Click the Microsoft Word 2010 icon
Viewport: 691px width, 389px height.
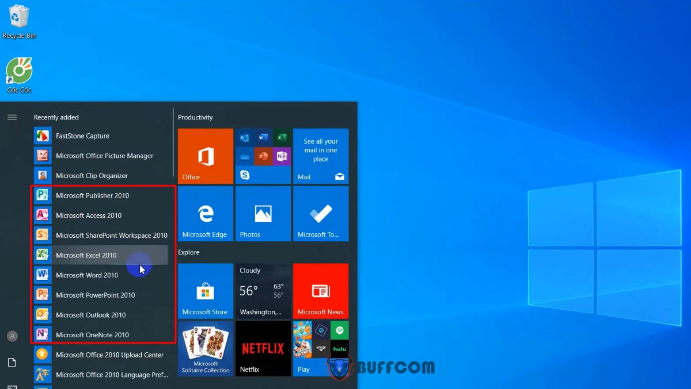pyautogui.click(x=43, y=275)
